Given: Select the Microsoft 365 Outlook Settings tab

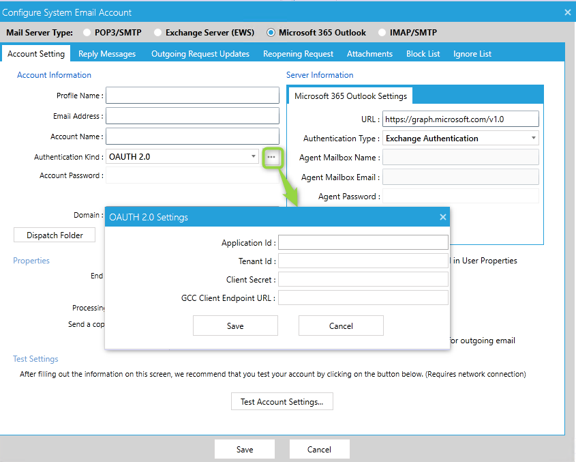Looking at the screenshot, I should [x=350, y=96].
